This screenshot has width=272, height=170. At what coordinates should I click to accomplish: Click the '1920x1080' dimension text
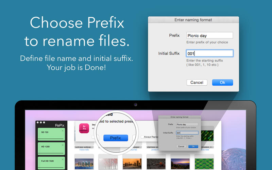[84, 150]
